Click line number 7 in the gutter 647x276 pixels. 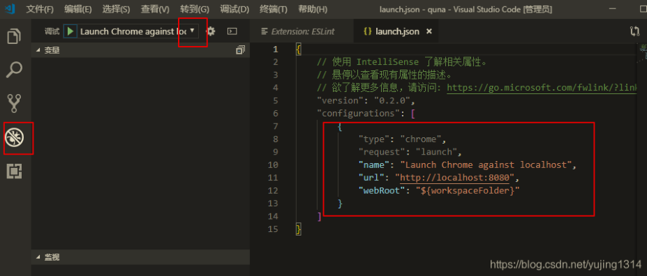[276, 126]
